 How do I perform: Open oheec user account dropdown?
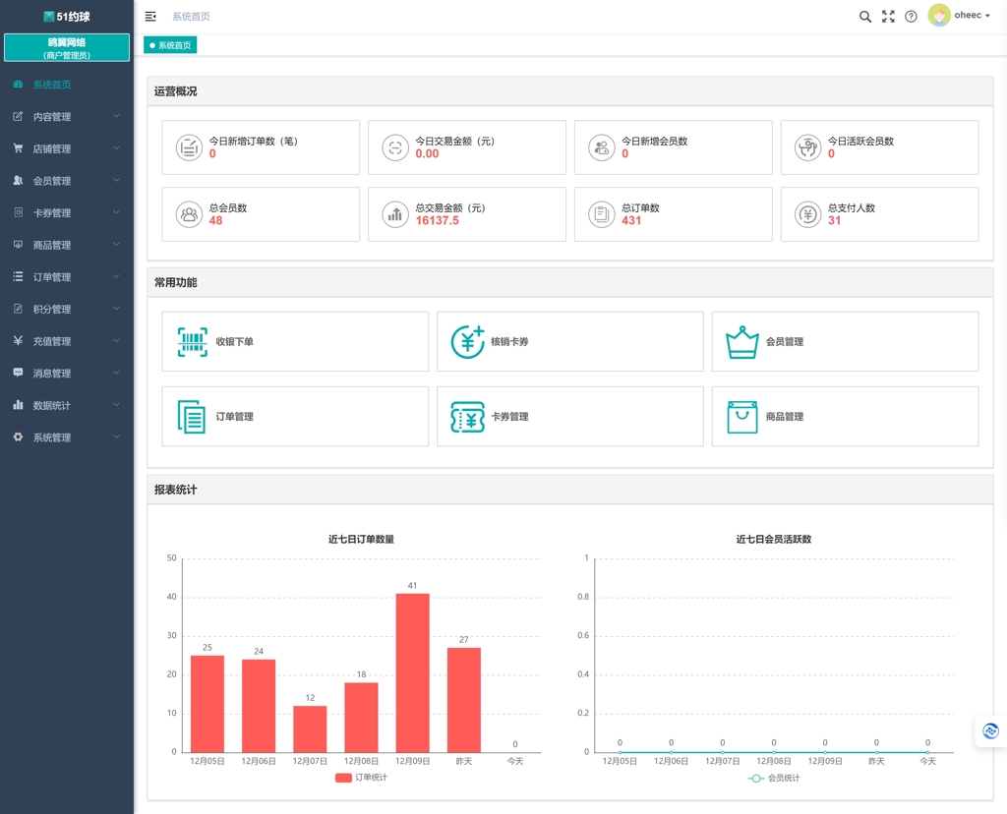[960, 16]
